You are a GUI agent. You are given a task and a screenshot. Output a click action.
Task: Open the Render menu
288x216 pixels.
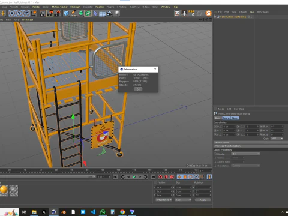coord(36,7)
